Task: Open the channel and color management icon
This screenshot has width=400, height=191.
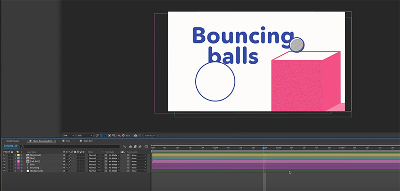Action: tap(119, 135)
